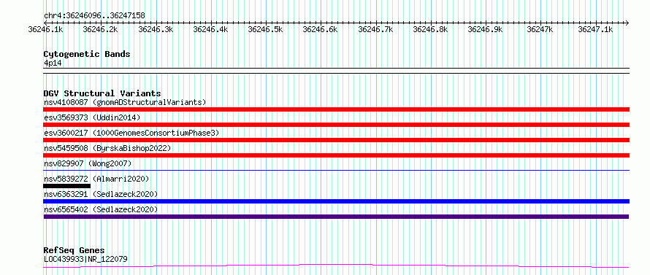Image resolution: width=650 pixels, height=275 pixels.
Task: Open variant nsv5459508 ByrskaBishop2022 label
Action: (x=107, y=148)
